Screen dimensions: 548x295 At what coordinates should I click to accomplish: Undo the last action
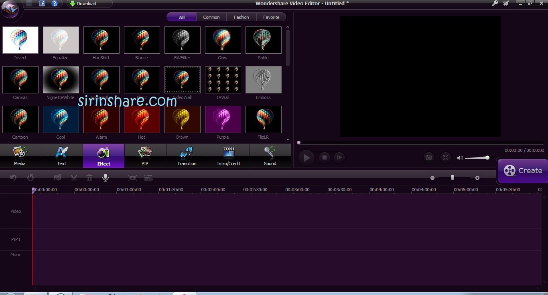coord(13,178)
